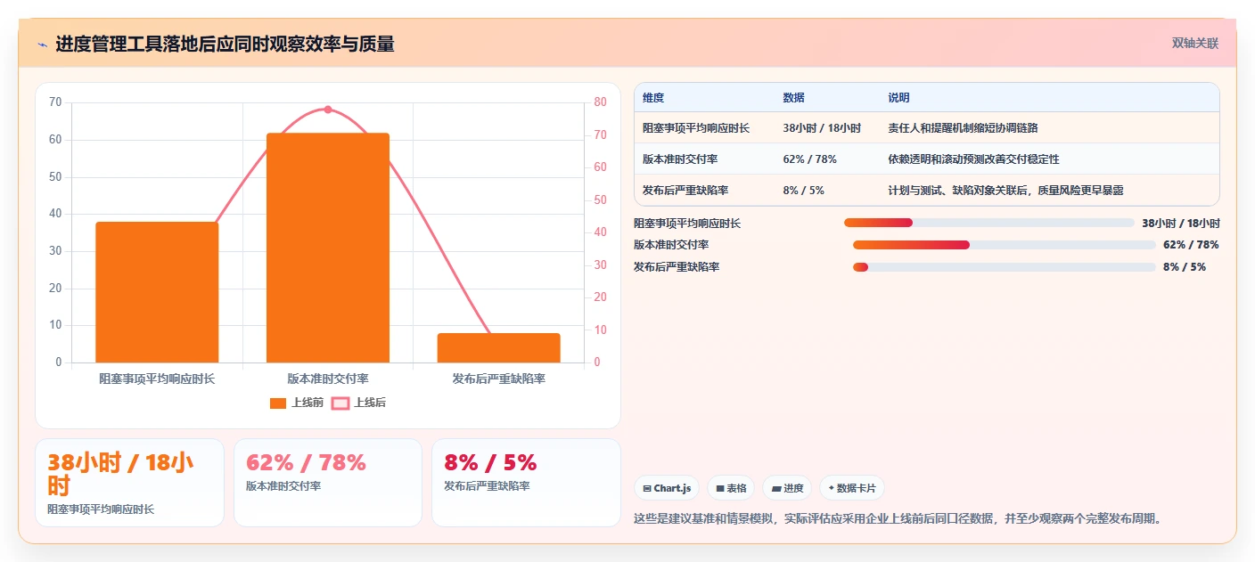
Task: Toggle the 上线前 legend swatch in the chart
Action: tap(278, 403)
